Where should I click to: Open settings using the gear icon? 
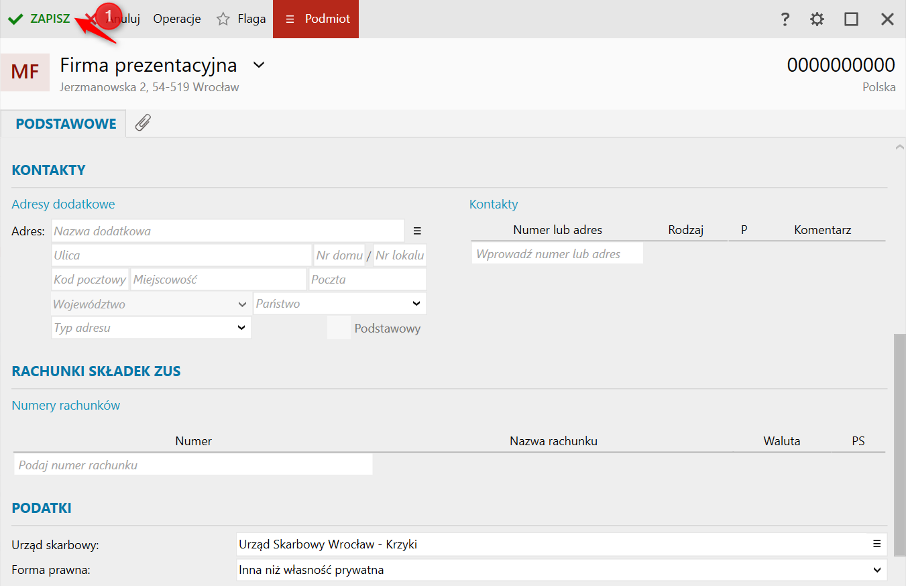coord(817,19)
